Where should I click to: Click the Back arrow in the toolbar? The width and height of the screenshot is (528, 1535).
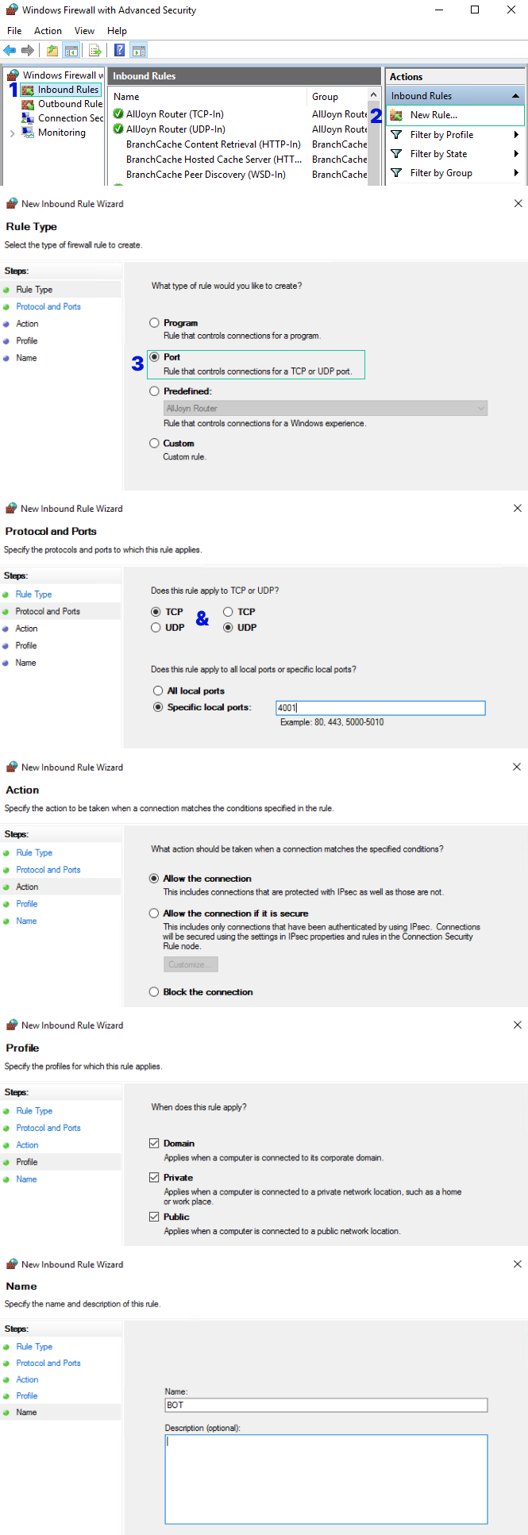click(10, 51)
